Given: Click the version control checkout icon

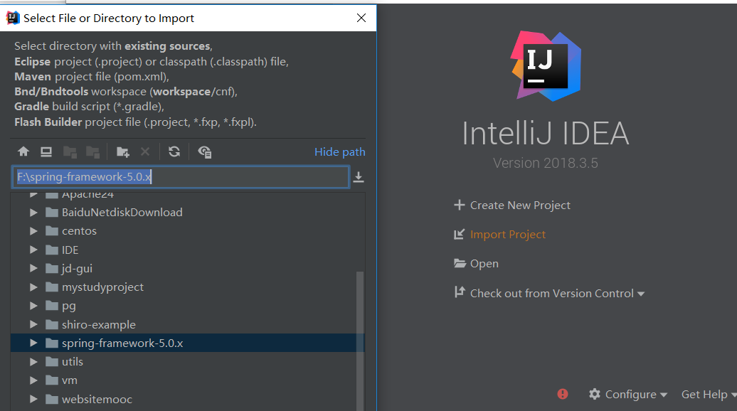Looking at the screenshot, I should pos(460,292).
